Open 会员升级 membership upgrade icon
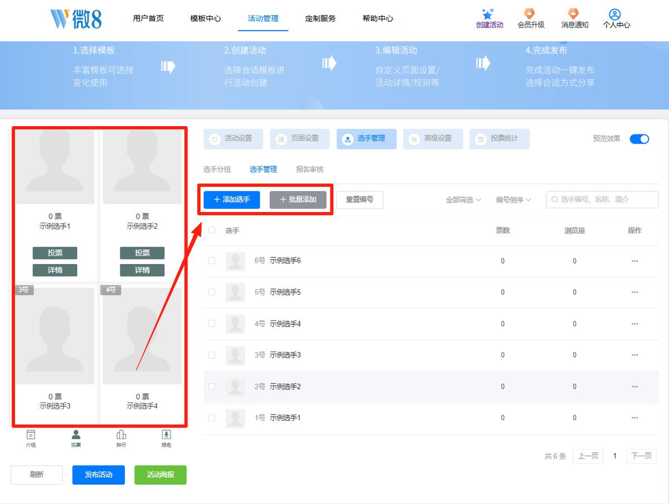The image size is (669, 504). tap(530, 14)
